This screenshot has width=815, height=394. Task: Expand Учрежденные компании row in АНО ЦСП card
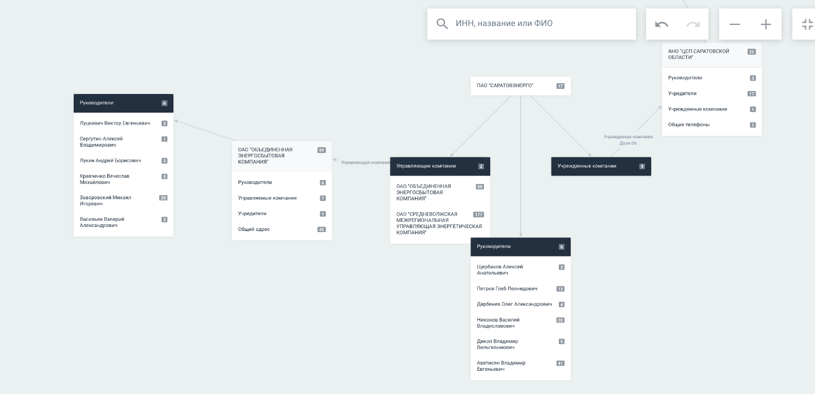point(712,109)
